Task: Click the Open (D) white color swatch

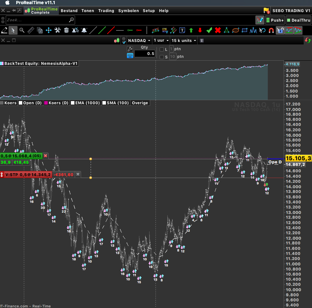Action: [20, 103]
